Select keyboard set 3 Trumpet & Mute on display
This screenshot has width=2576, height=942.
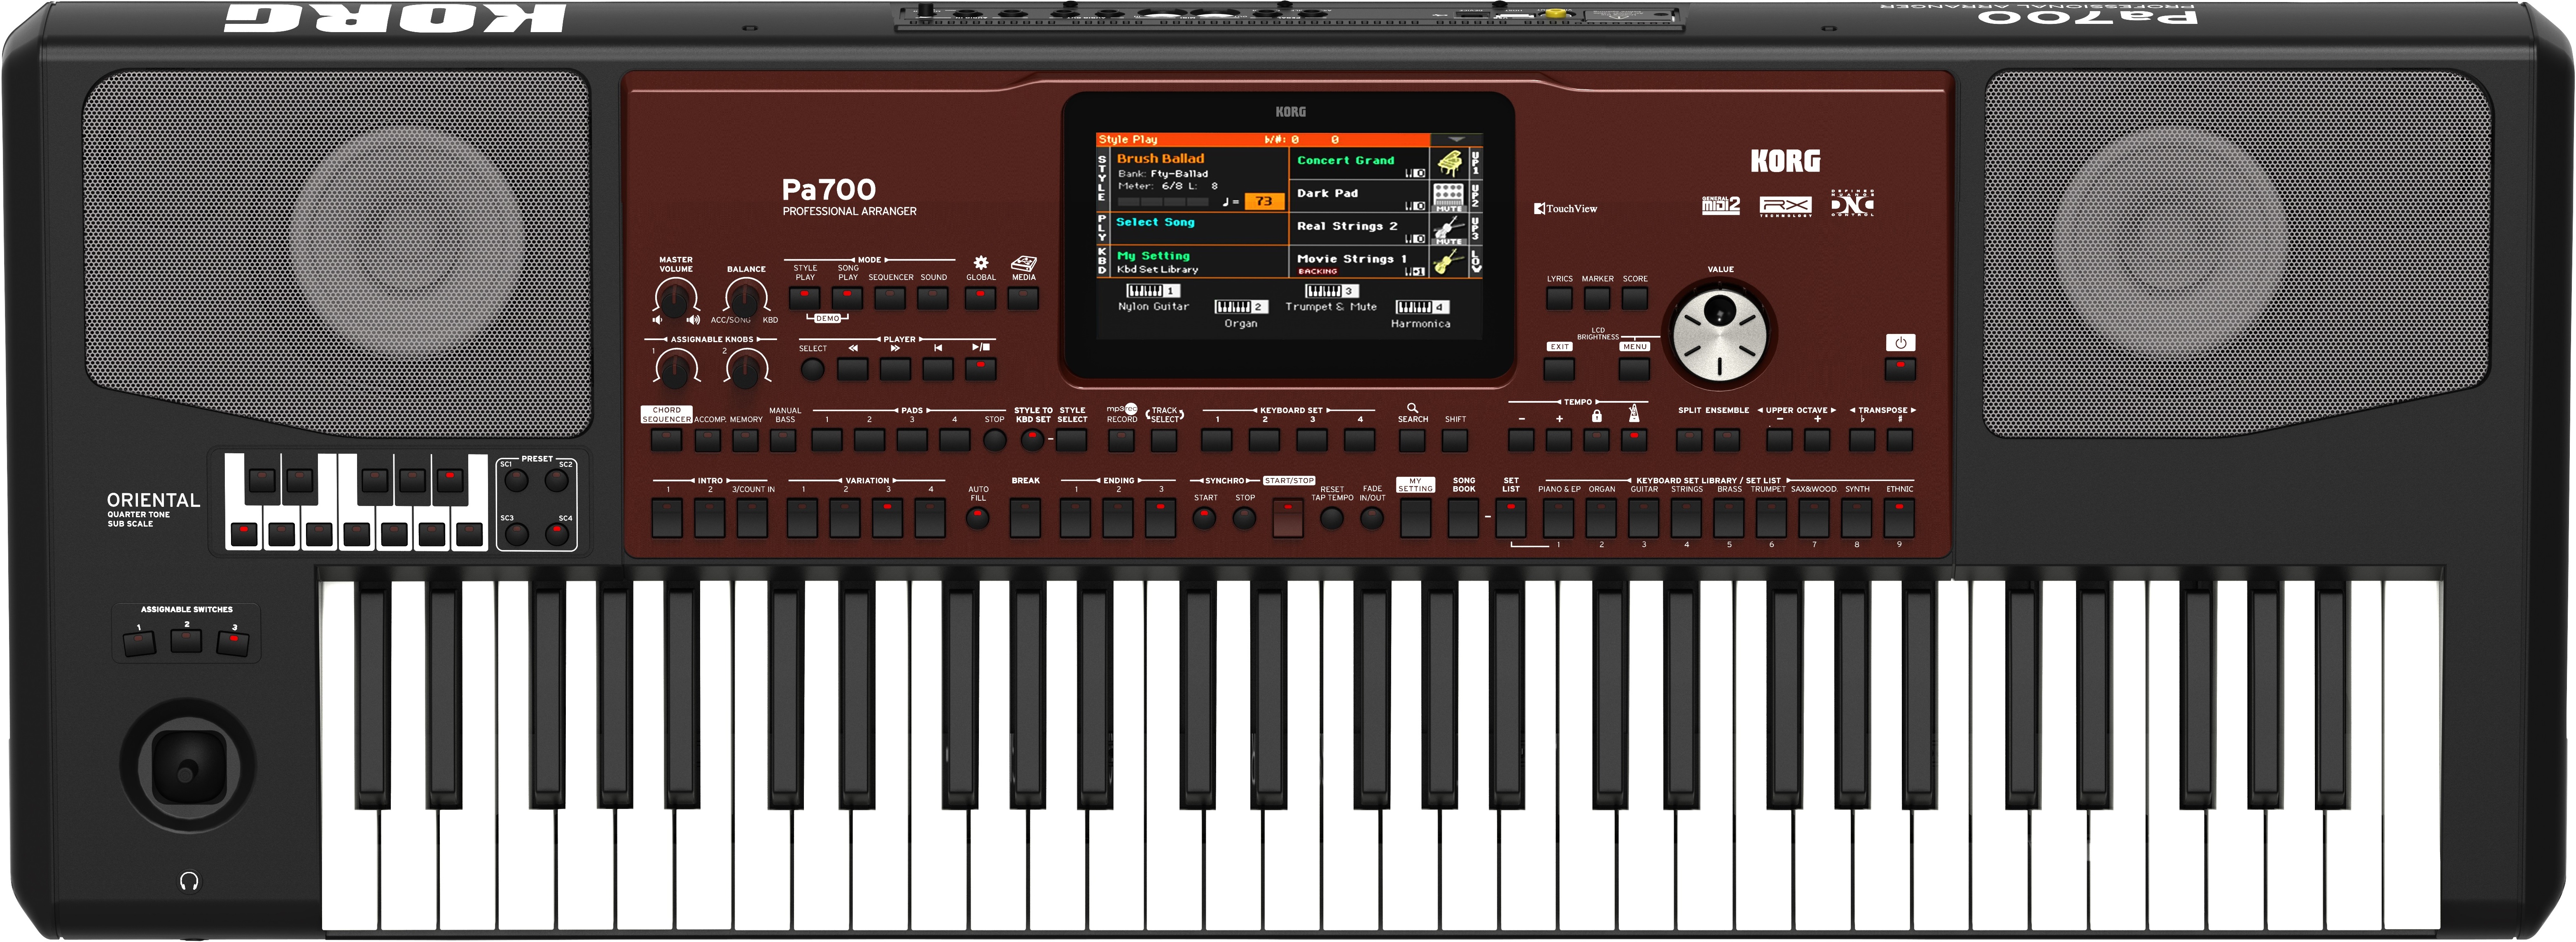coord(1331,298)
